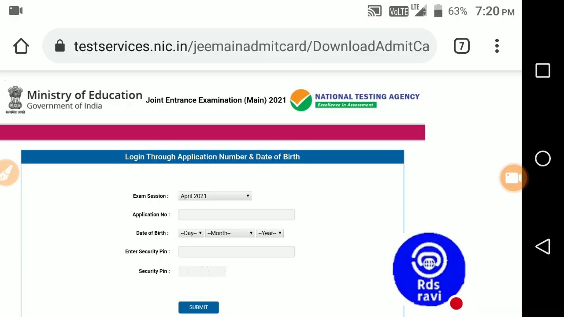Open the Exam Session dropdown
Viewport: 564px width, 317px height.
pyautogui.click(x=215, y=196)
